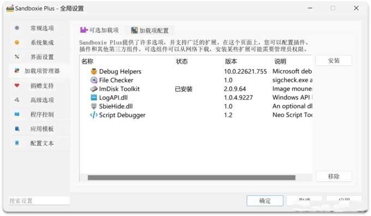
Task: Click the 高级选项 sidebar icon
Action: 17,100
